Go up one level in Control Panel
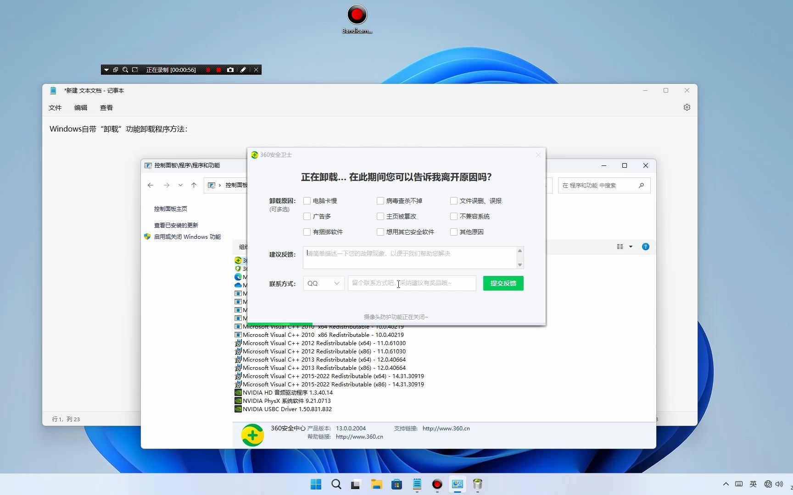The image size is (793, 495). (194, 185)
